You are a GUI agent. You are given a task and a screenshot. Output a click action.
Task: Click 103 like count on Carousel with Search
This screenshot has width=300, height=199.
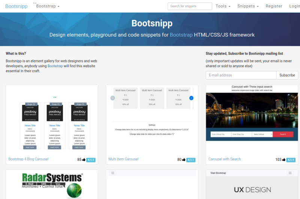pyautogui.click(x=278, y=159)
